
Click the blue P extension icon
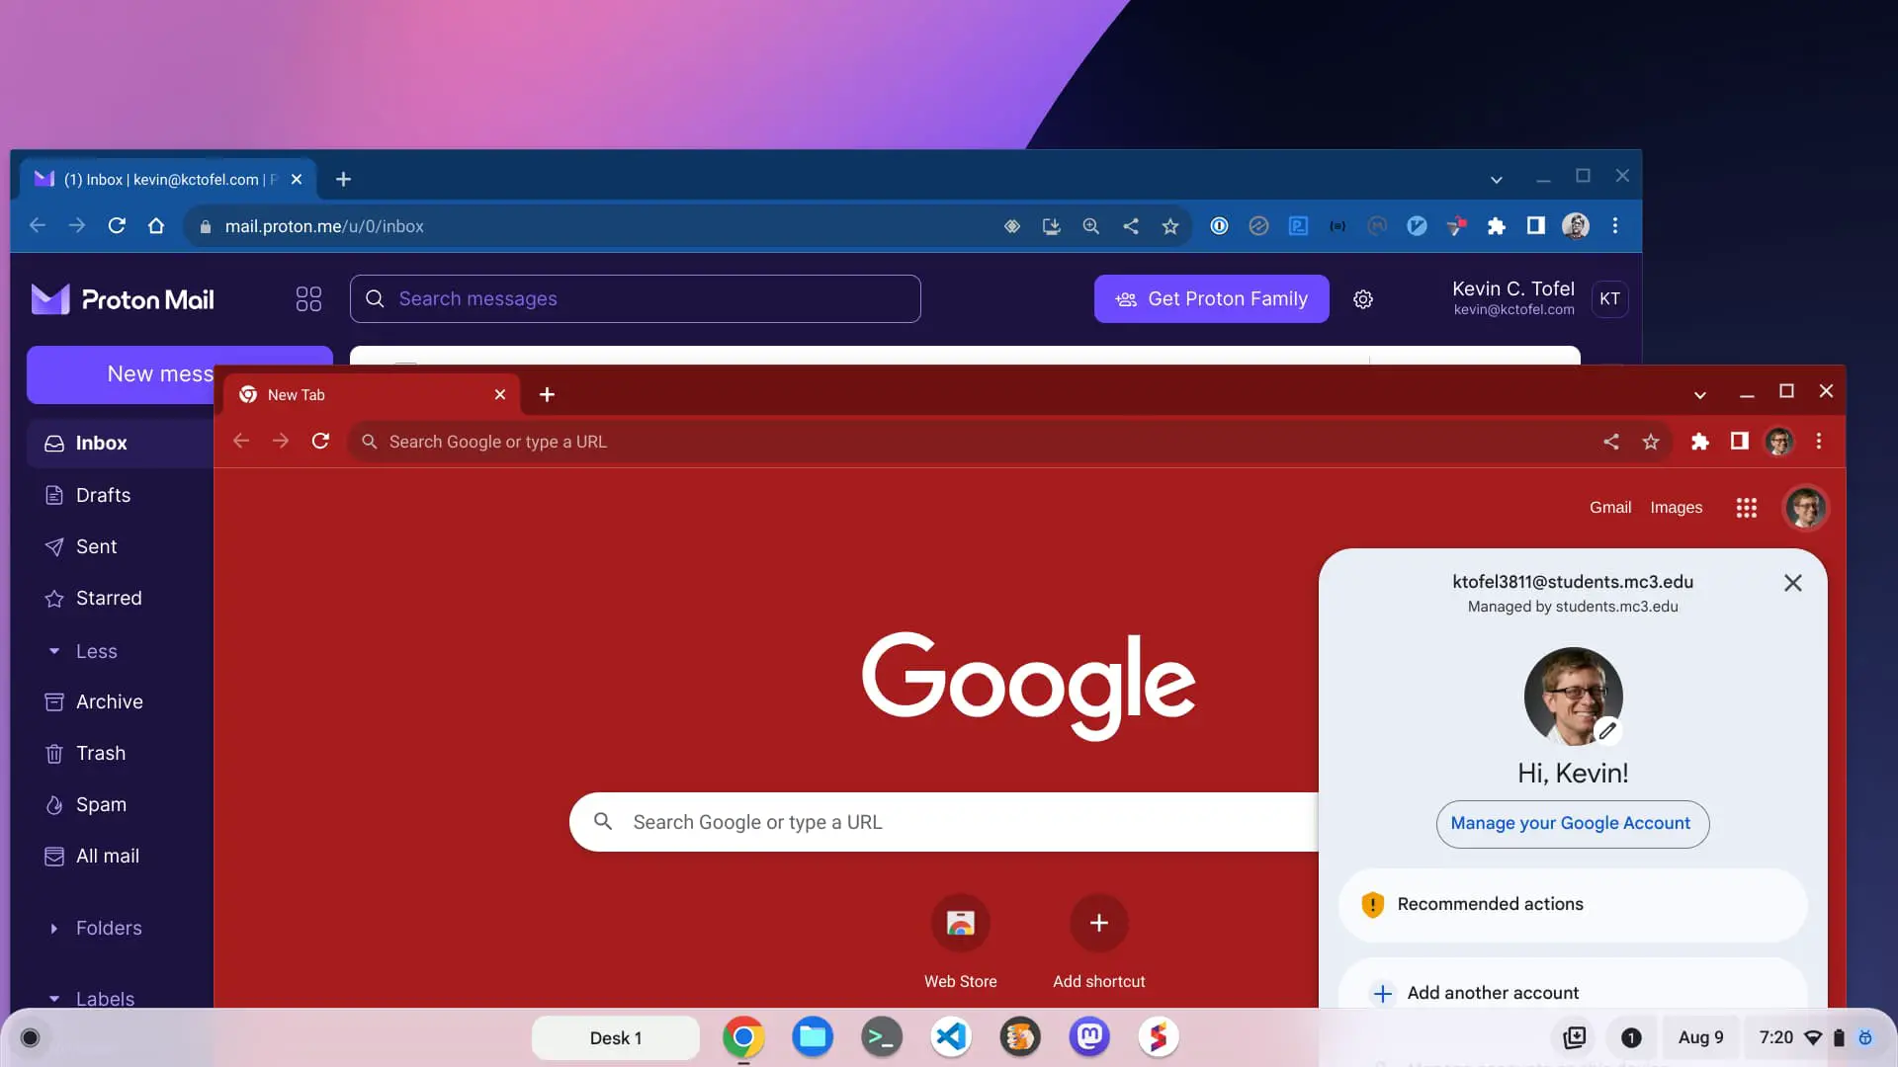[1298, 226]
